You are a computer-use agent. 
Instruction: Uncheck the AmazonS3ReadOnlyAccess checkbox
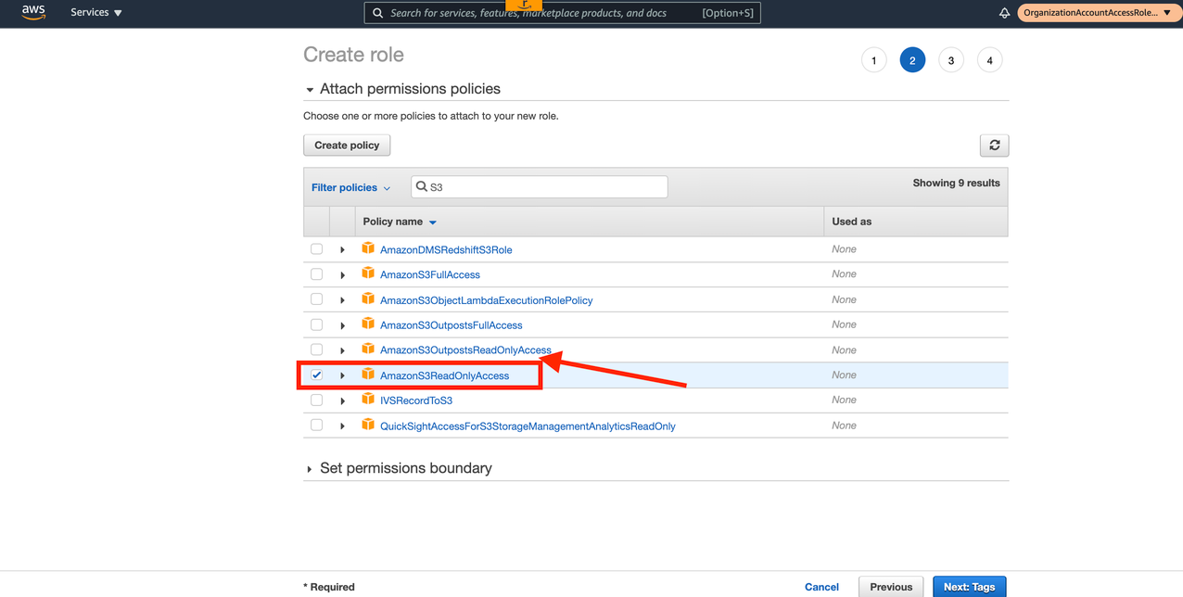pos(316,375)
